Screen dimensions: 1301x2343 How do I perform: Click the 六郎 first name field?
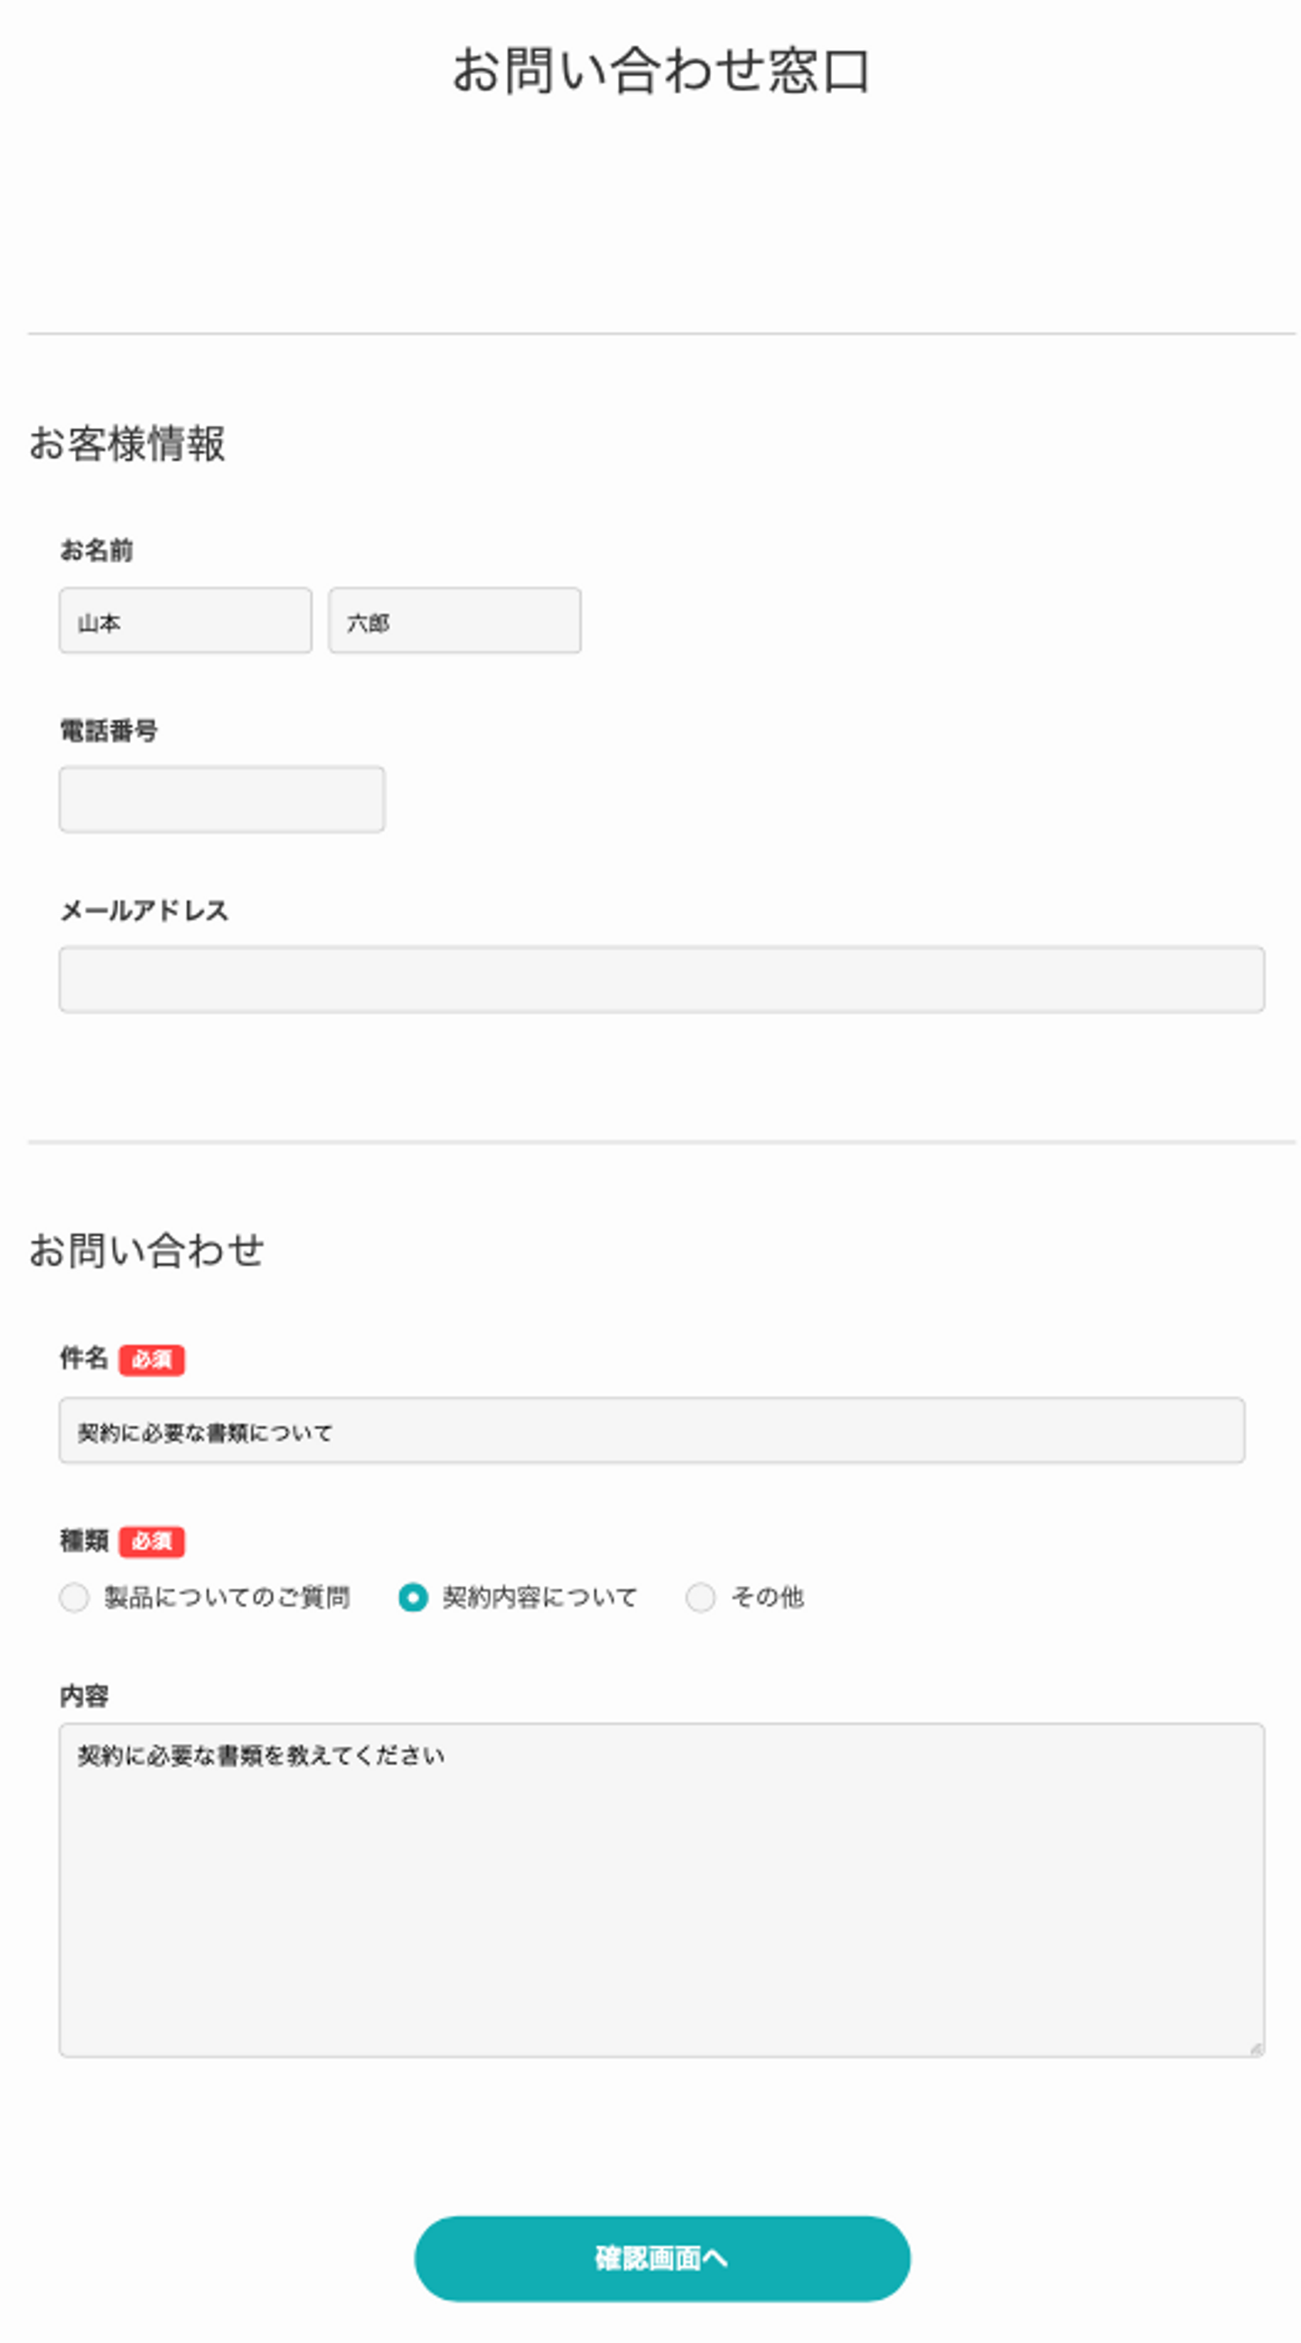pyautogui.click(x=454, y=621)
